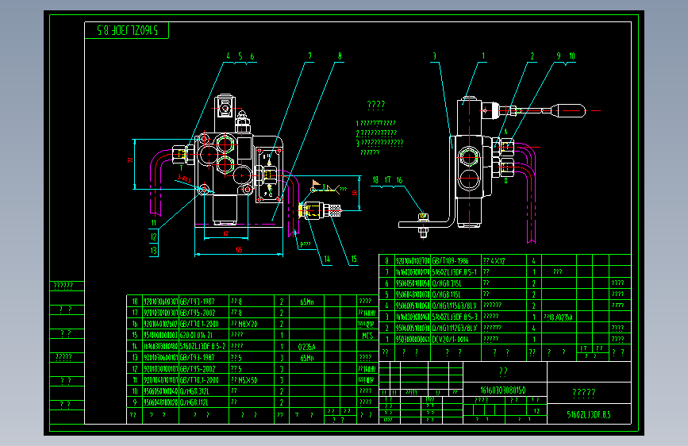688x446 pixels.
Task: Select Q235A material in row 14
Action: point(307,347)
